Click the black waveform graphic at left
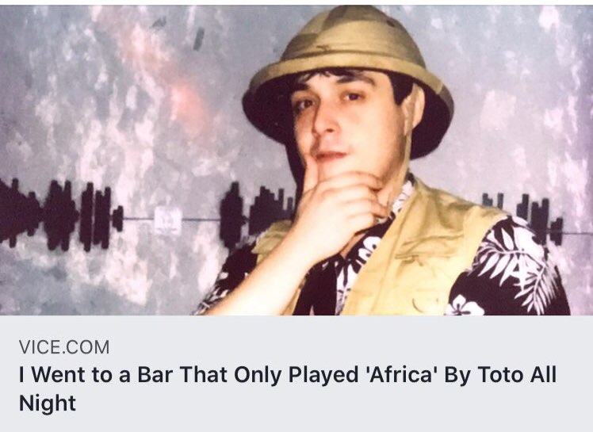This screenshot has height=432, width=593. 60,216
